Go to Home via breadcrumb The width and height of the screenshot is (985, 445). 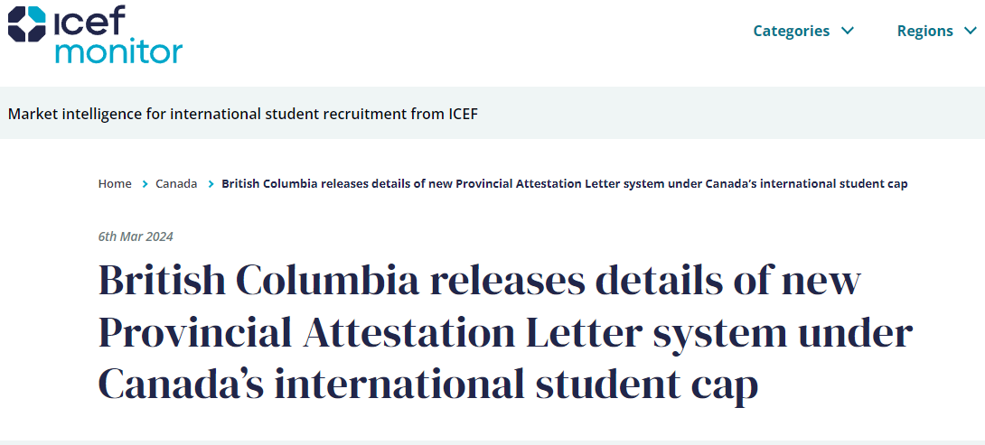(x=115, y=184)
